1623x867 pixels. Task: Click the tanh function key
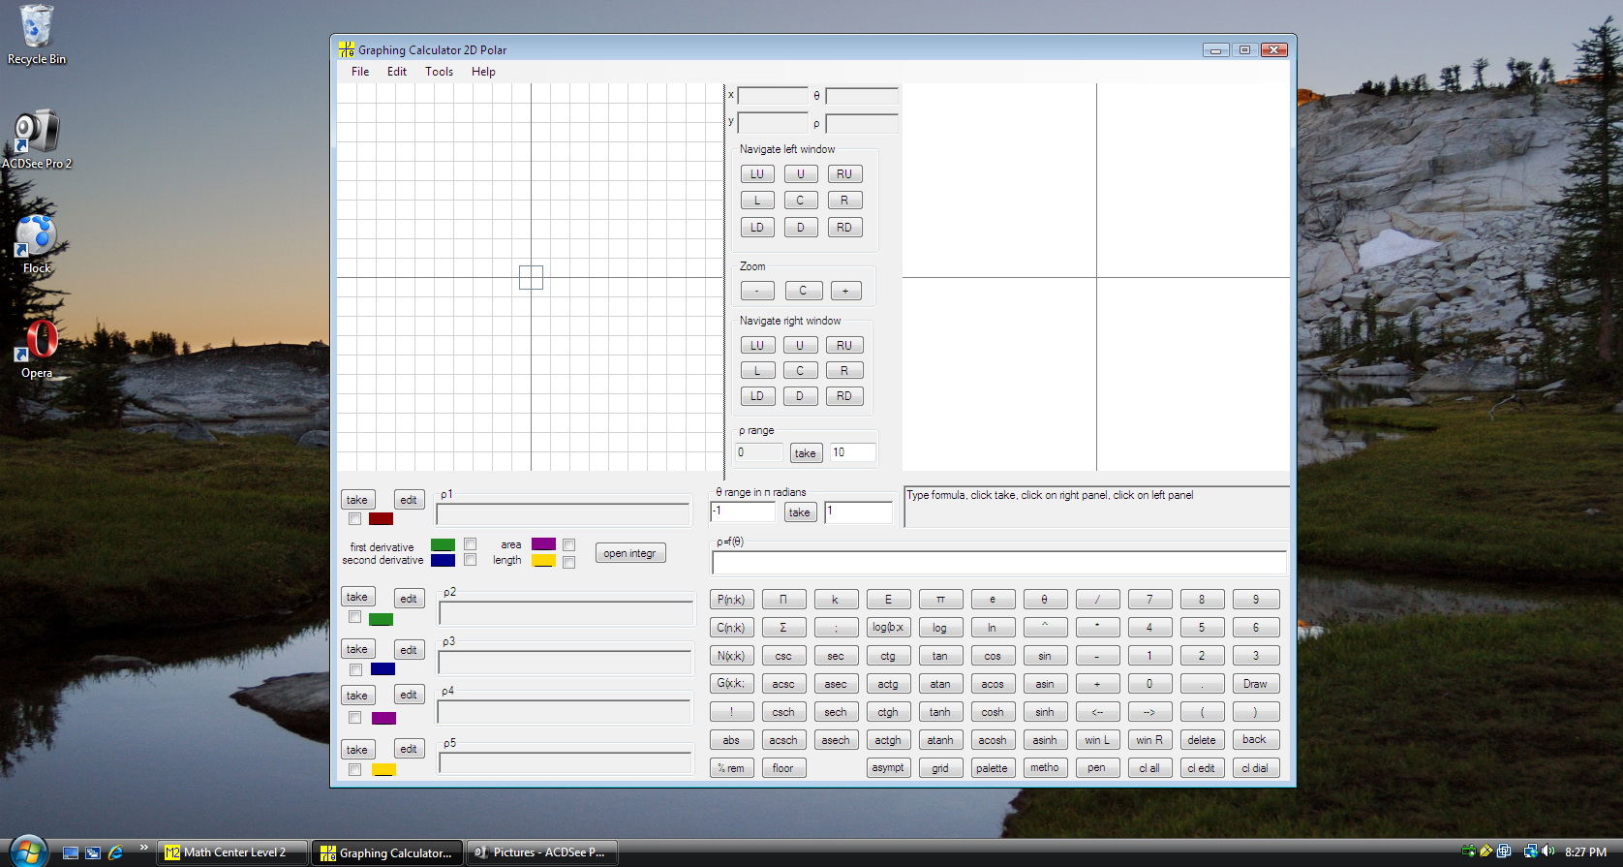click(x=940, y=712)
